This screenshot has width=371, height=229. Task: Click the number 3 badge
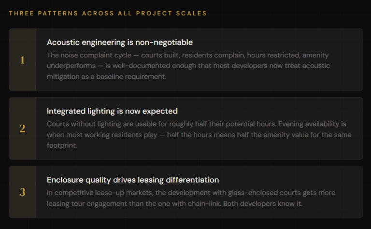22,192
